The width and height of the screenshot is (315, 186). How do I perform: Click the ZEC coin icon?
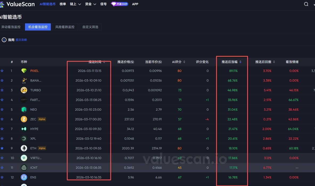coord(24,119)
